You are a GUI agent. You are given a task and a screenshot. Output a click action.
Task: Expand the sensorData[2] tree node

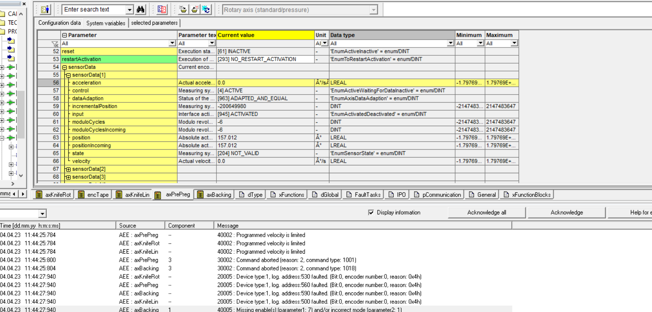(x=68, y=169)
